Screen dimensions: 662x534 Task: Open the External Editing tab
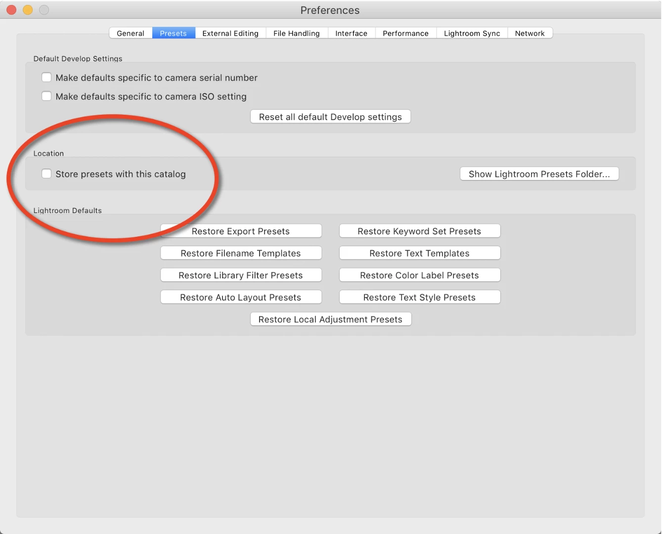coord(230,33)
